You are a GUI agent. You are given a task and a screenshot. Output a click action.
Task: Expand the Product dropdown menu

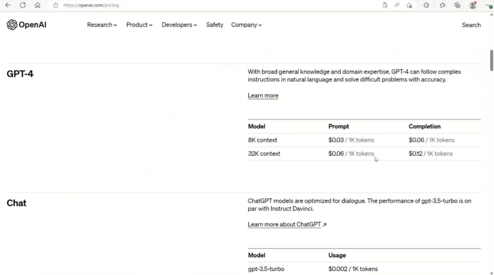[139, 25]
